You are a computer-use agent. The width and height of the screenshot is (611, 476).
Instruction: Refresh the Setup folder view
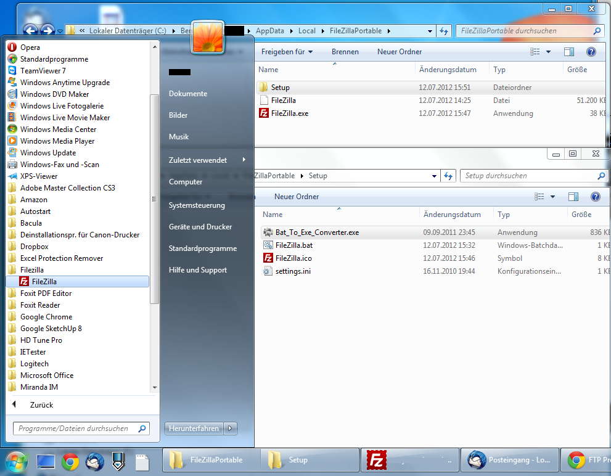[448, 176]
